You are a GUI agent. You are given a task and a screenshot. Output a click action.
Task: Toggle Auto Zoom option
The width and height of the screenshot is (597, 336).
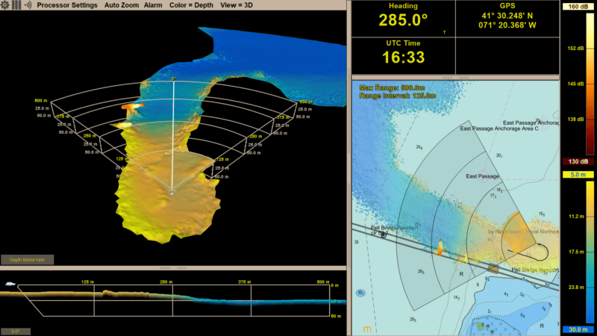coord(121,4)
